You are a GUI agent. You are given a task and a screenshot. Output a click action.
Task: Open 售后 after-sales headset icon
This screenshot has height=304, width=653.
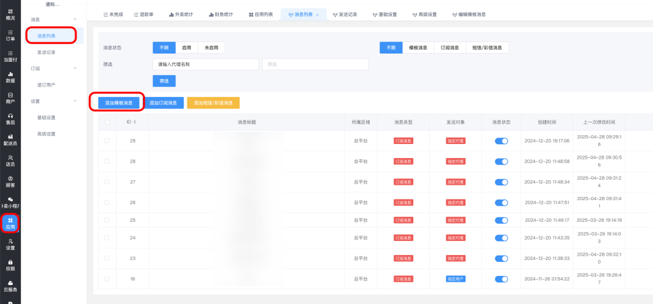[10, 119]
